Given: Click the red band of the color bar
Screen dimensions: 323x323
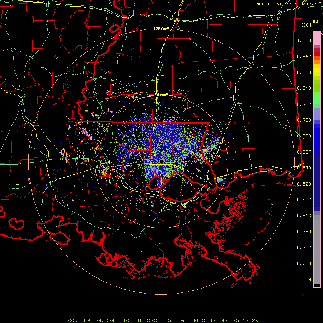Looking at the screenshot, I should pyautogui.click(x=317, y=54).
